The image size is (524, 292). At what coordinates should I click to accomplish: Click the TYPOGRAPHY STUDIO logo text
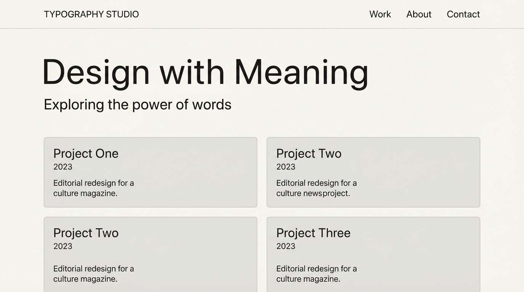(x=91, y=14)
